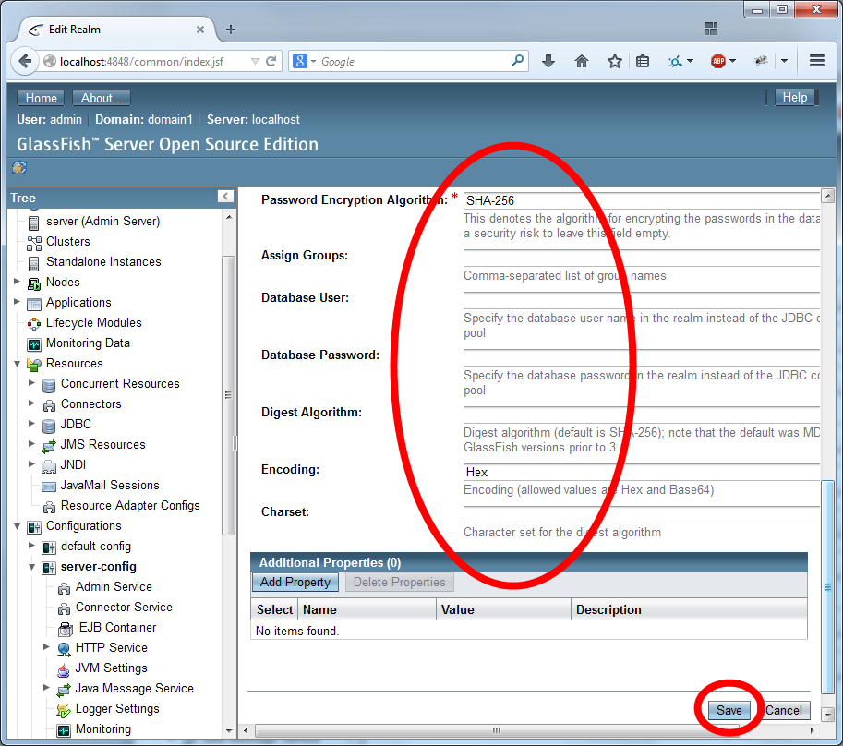Viewport: 843px width, 746px height.
Task: Save the realm configuration
Action: [x=729, y=710]
